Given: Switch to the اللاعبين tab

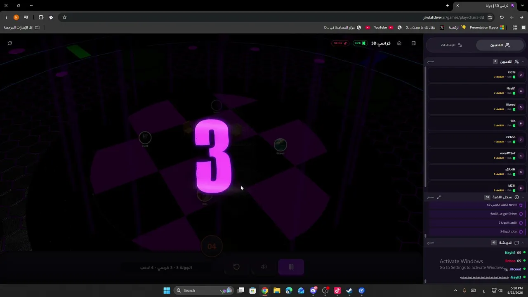Looking at the screenshot, I should tap(500, 45).
